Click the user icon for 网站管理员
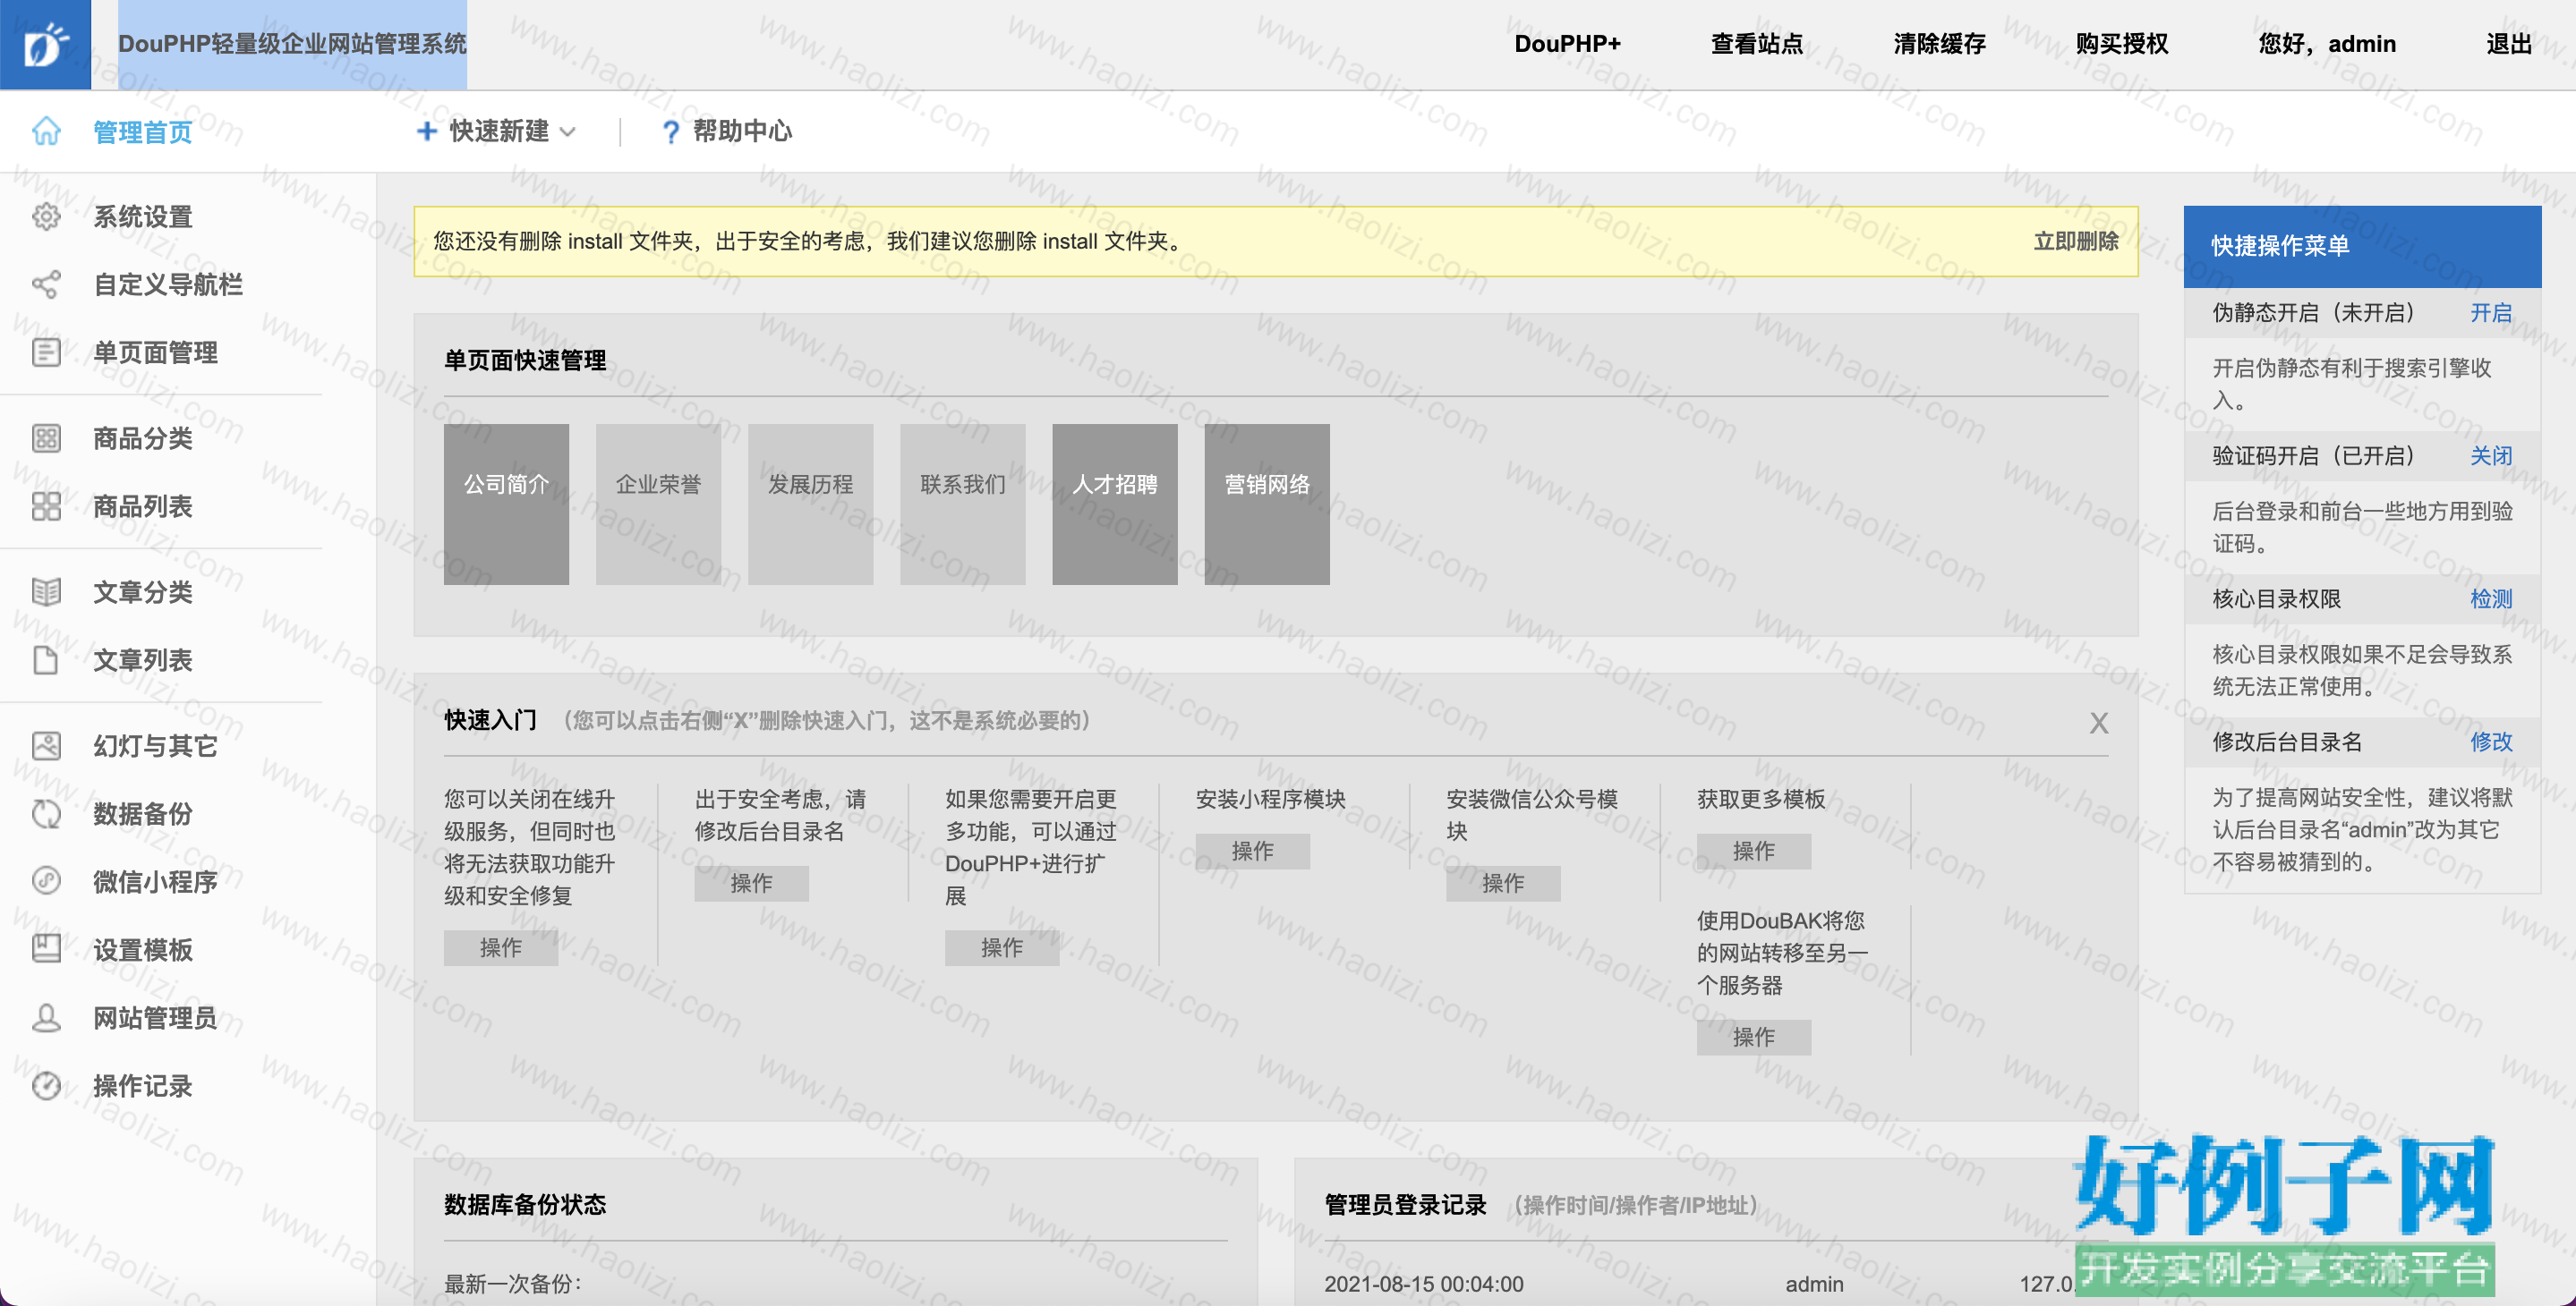The width and height of the screenshot is (2576, 1306). 46,1018
